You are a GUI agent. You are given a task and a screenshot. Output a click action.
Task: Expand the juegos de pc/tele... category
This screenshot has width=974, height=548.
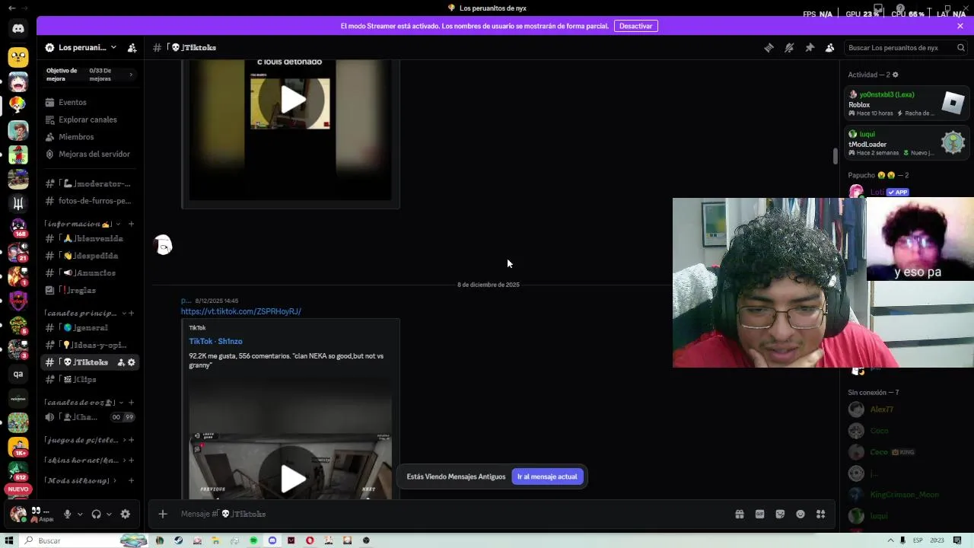click(x=84, y=440)
